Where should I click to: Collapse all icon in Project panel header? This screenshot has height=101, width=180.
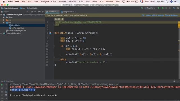(x=35, y=12)
